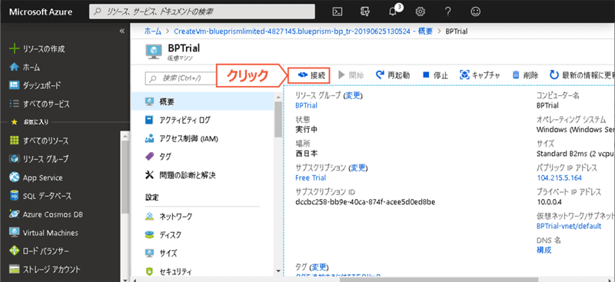Open すべてのサービス in sidebar
This screenshot has width=615, height=282.
[39, 104]
